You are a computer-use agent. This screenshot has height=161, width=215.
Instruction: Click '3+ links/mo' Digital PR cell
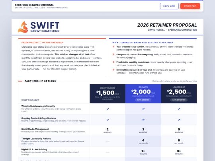pyautogui.click(x=179, y=152)
